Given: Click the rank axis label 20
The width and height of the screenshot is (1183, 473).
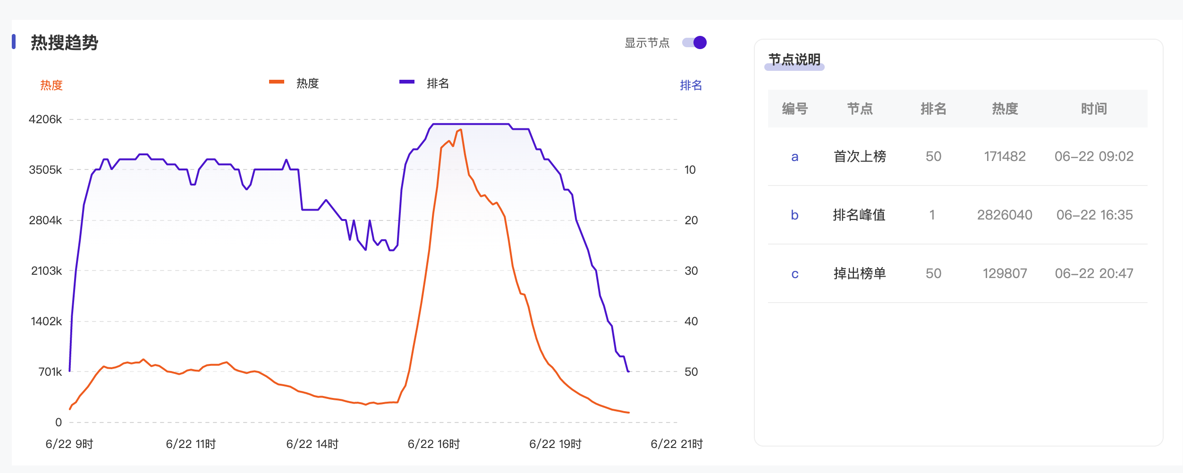Looking at the screenshot, I should pos(691,220).
